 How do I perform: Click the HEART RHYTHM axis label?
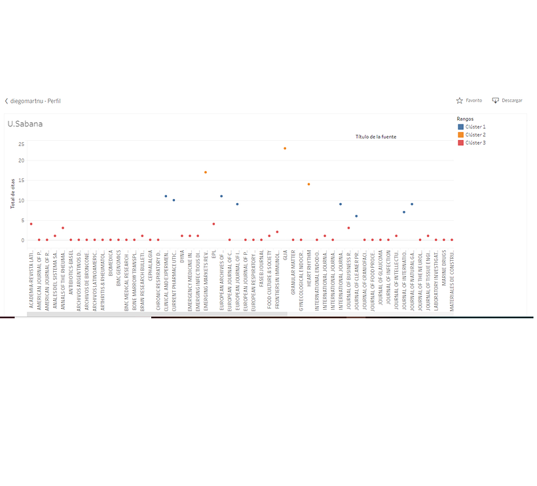click(308, 268)
